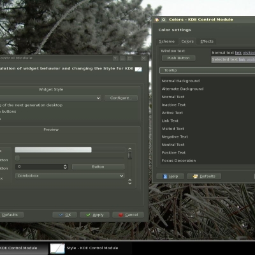Select the Focus Decoration row
This screenshot has width=255, height=255.
(208, 161)
